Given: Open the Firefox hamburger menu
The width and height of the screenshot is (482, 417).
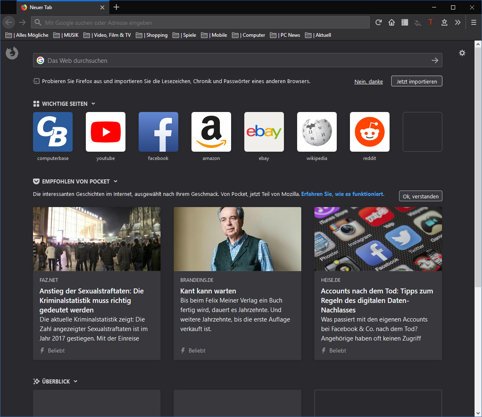Looking at the screenshot, I should [x=474, y=22].
